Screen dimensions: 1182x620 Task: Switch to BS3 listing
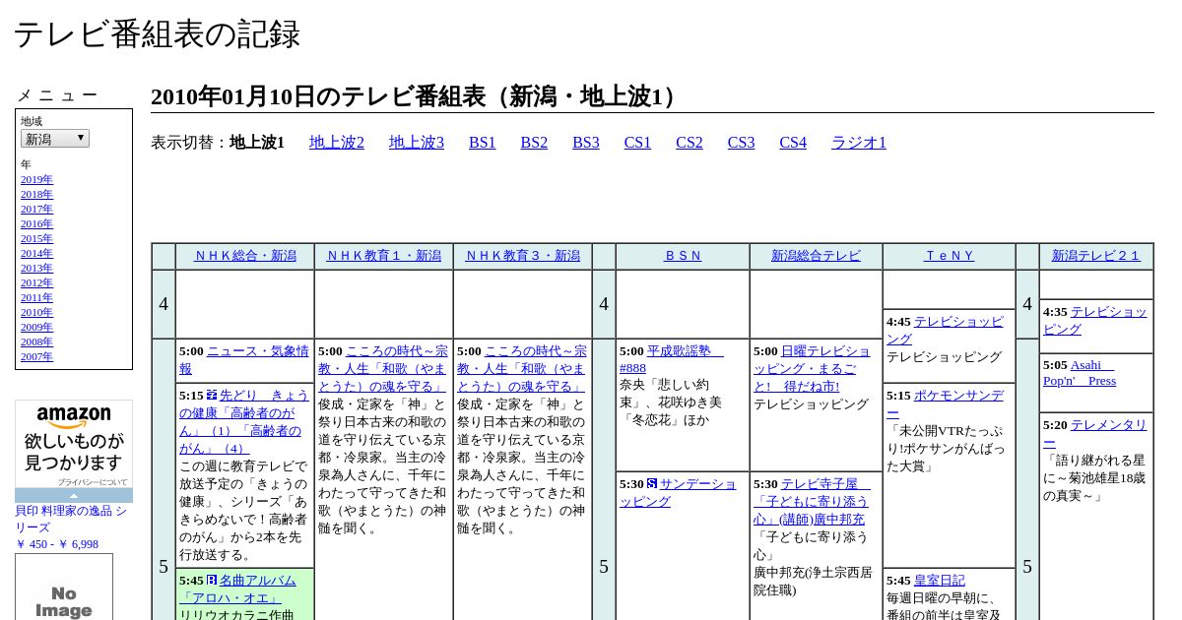pyautogui.click(x=586, y=143)
